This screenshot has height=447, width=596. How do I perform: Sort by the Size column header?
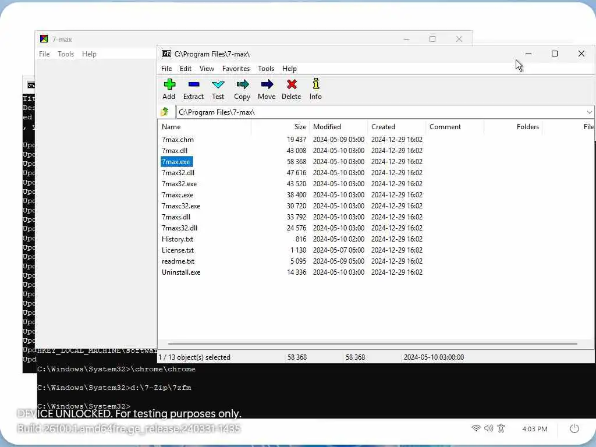point(281,127)
